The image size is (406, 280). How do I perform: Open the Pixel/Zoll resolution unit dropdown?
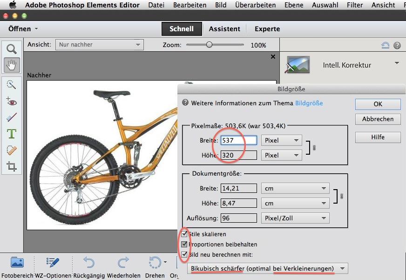[x=295, y=218]
